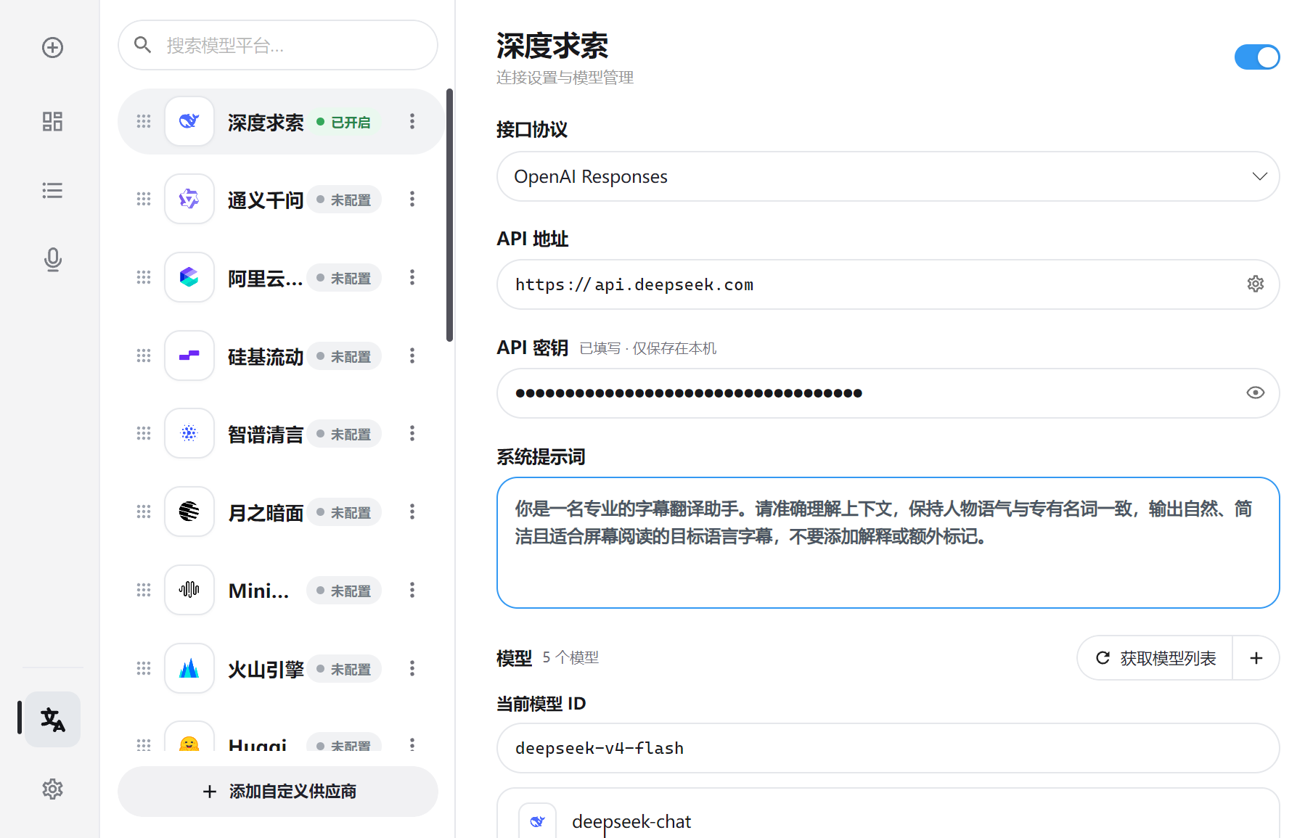Image resolution: width=1313 pixels, height=838 pixels.
Task: Click drag handle of 通义千问 row
Action: click(x=144, y=199)
